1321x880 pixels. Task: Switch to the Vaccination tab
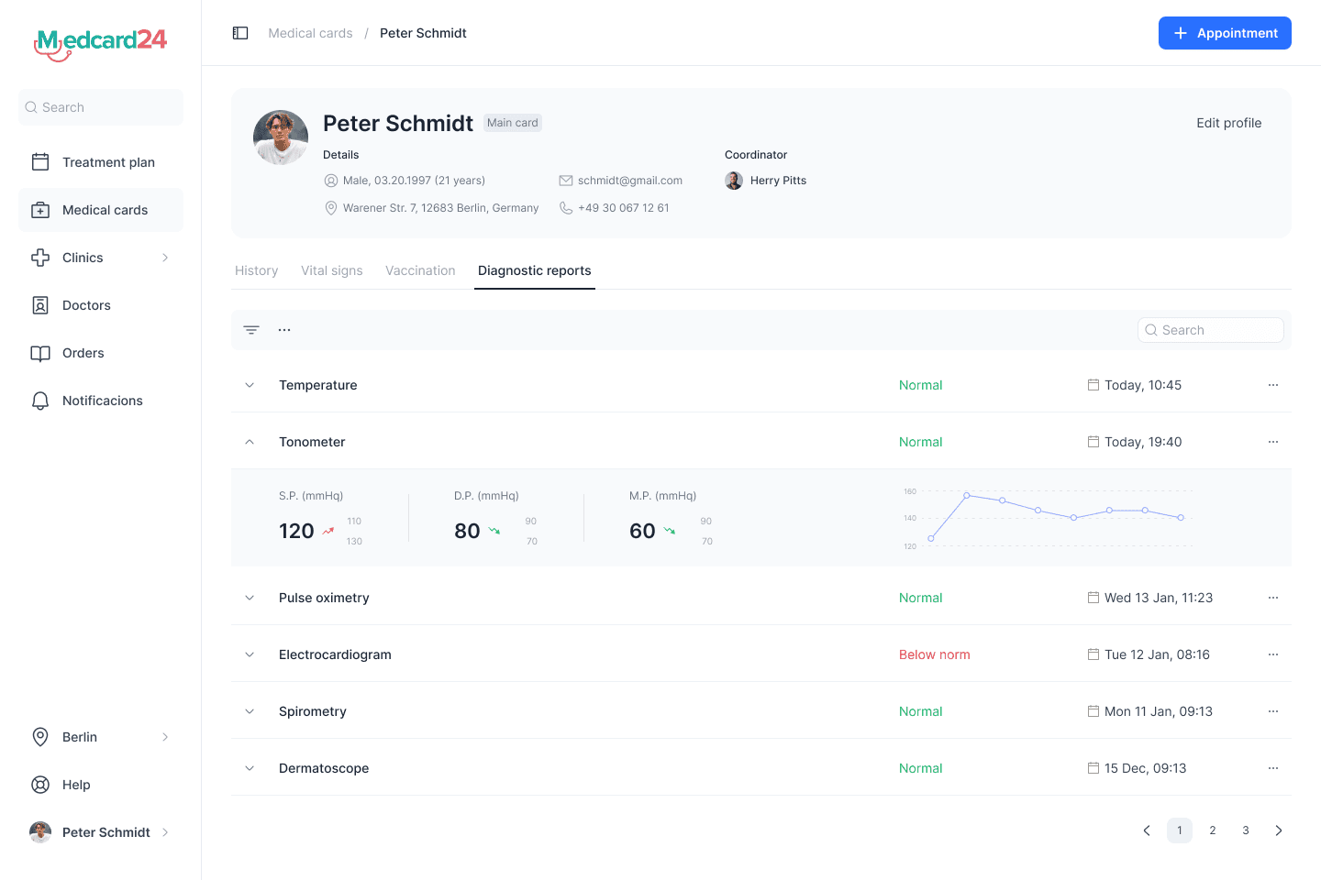420,270
